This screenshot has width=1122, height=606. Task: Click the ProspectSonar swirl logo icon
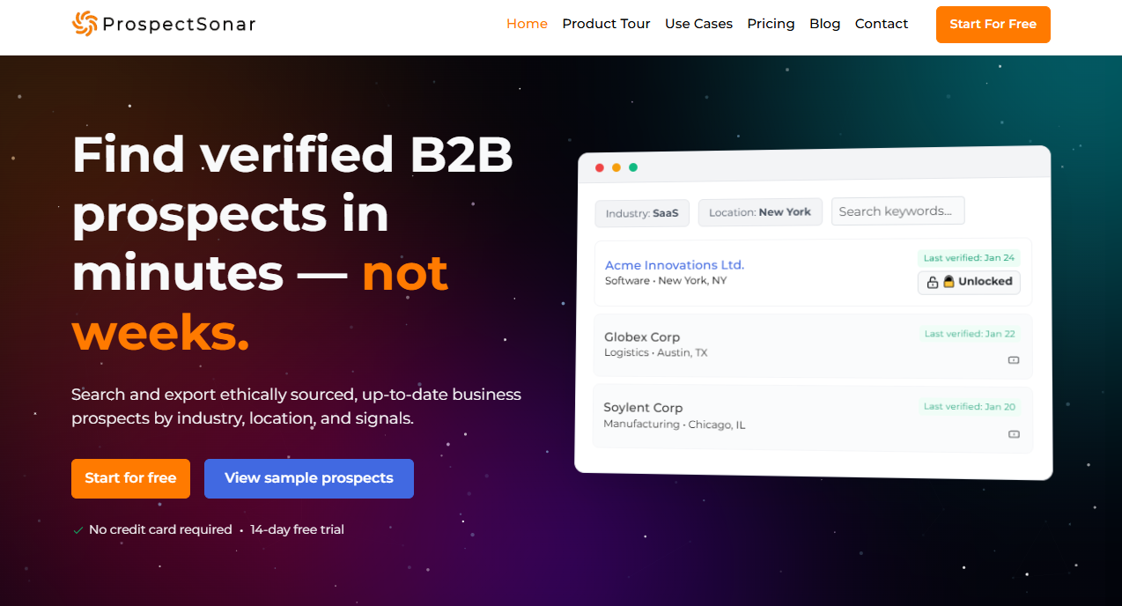click(x=85, y=24)
